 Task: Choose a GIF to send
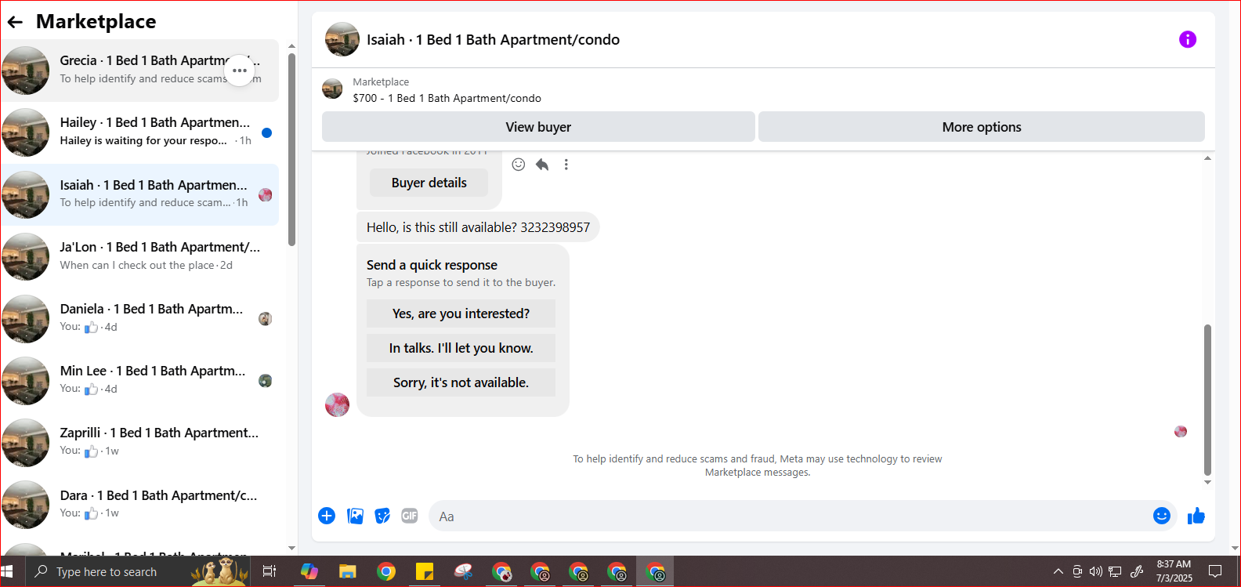tap(410, 516)
